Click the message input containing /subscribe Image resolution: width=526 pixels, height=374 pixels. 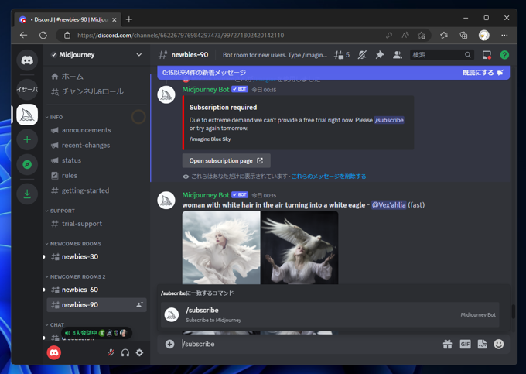(309, 344)
